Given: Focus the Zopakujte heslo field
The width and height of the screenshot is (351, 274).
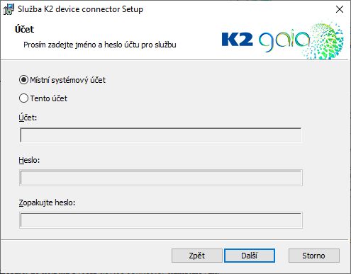Looking at the screenshot, I should pyautogui.click(x=161, y=220).
